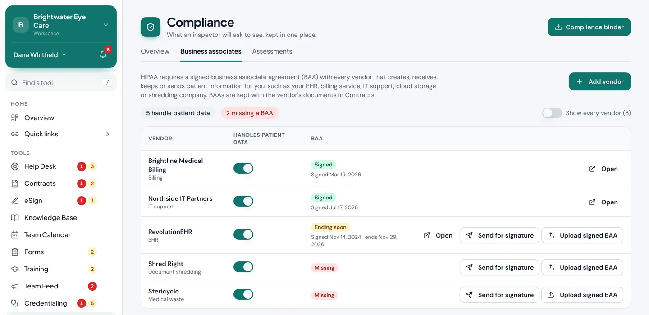
Task: Click the Contracts document icon
Action: click(x=15, y=184)
